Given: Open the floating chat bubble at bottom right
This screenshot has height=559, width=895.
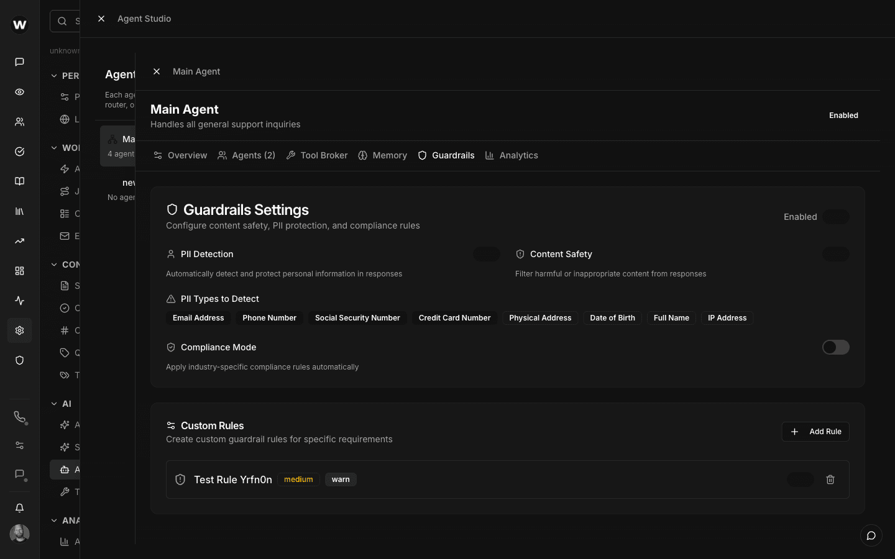Looking at the screenshot, I should [x=871, y=535].
